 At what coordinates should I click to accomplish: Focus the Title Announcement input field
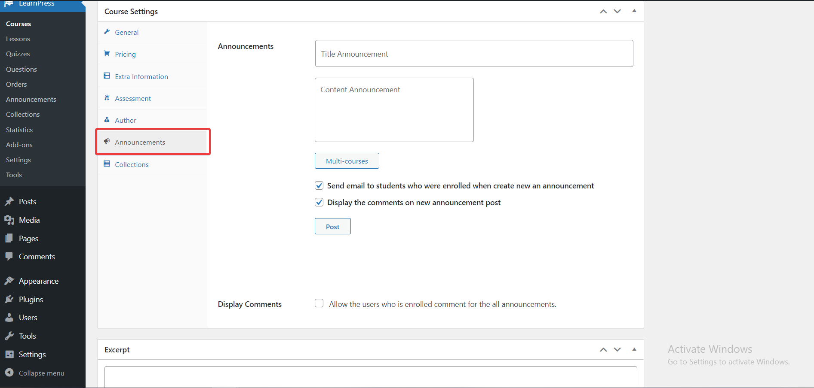click(x=474, y=54)
